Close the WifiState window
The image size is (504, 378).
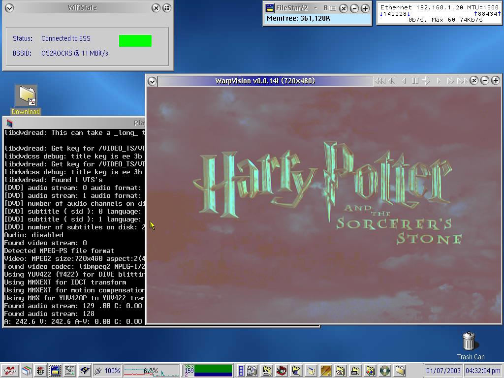point(156,8)
